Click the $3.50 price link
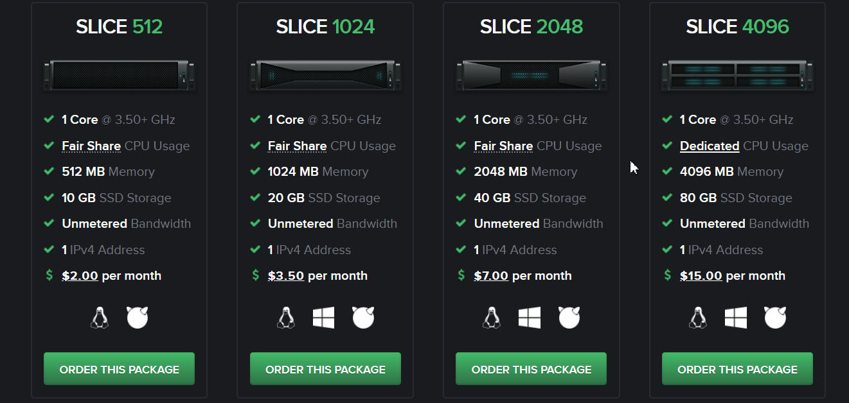Image resolution: width=849 pixels, height=403 pixels. coord(286,276)
